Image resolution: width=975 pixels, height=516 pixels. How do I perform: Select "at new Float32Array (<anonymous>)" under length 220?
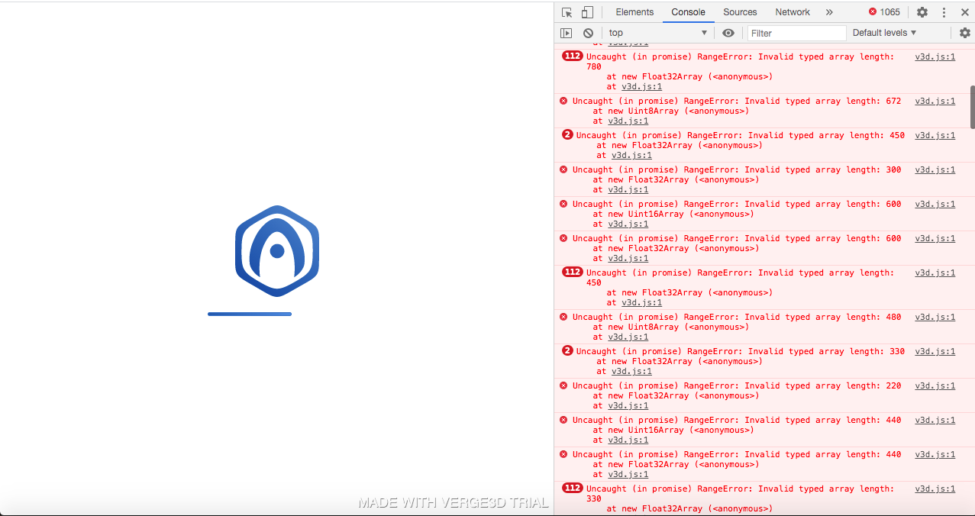coord(676,395)
